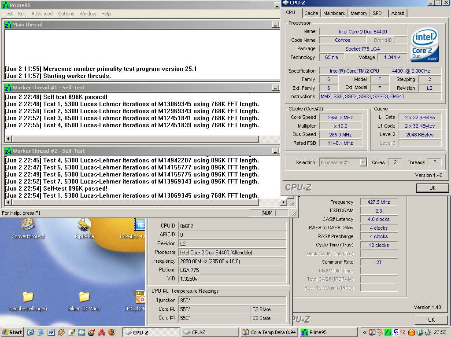Click the Core Temp Processor field E4400 (Allendale)
Screen dimensions: 451x338
(x=232, y=252)
